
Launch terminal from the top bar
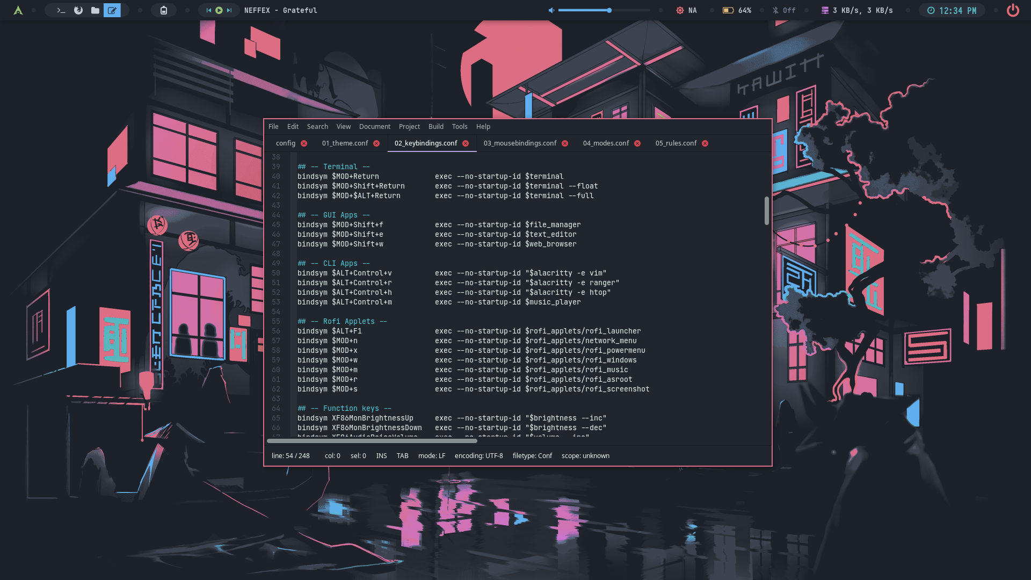(61, 10)
